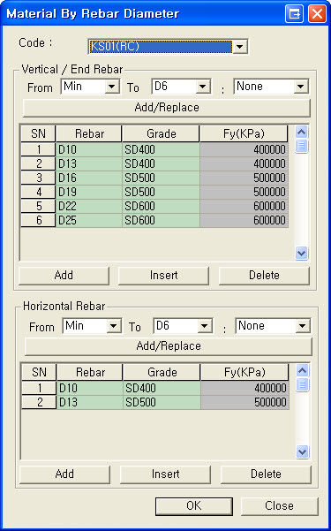
Task: Select row 5 header in Vertical / End Rebar table
Action: click(38, 206)
